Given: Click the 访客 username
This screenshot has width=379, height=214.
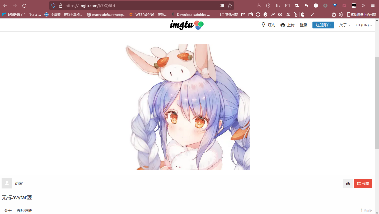Looking at the screenshot, I should point(19,183).
